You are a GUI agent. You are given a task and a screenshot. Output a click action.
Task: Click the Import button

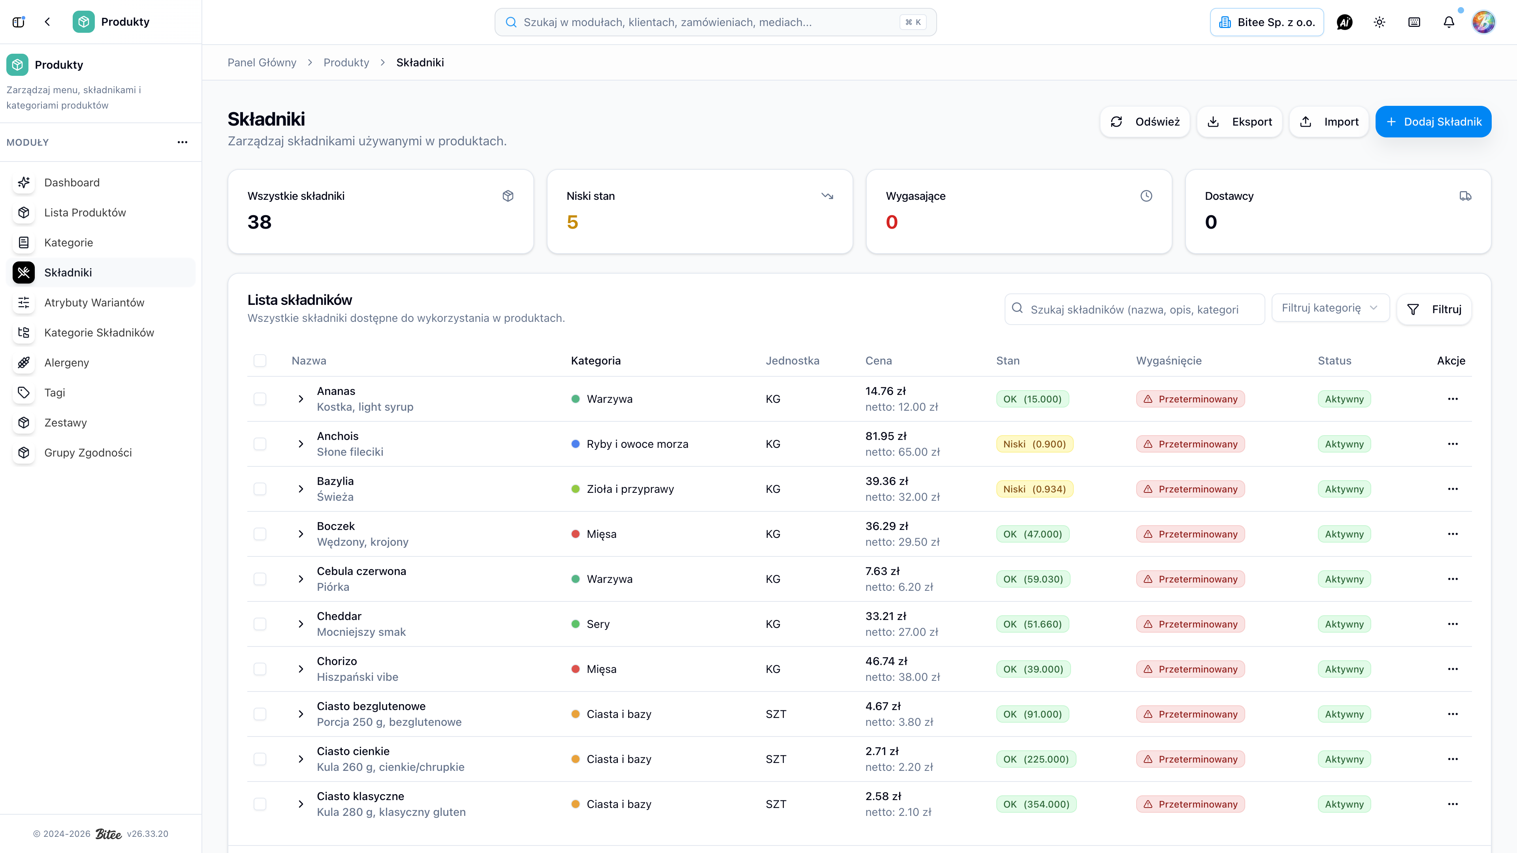click(x=1329, y=122)
